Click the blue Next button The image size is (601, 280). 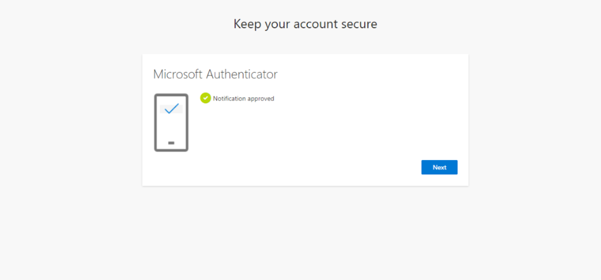pos(439,168)
